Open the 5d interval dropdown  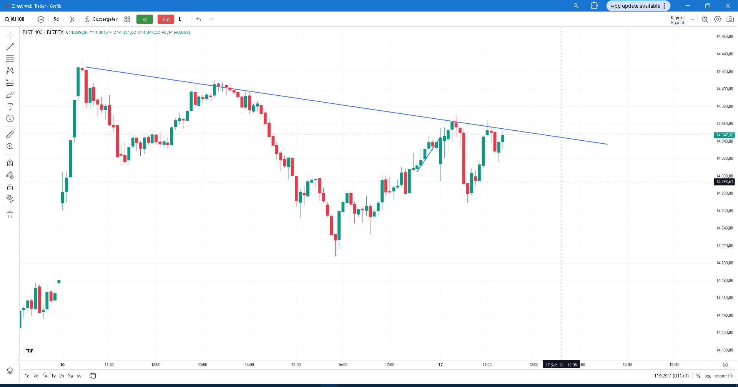tap(56, 19)
